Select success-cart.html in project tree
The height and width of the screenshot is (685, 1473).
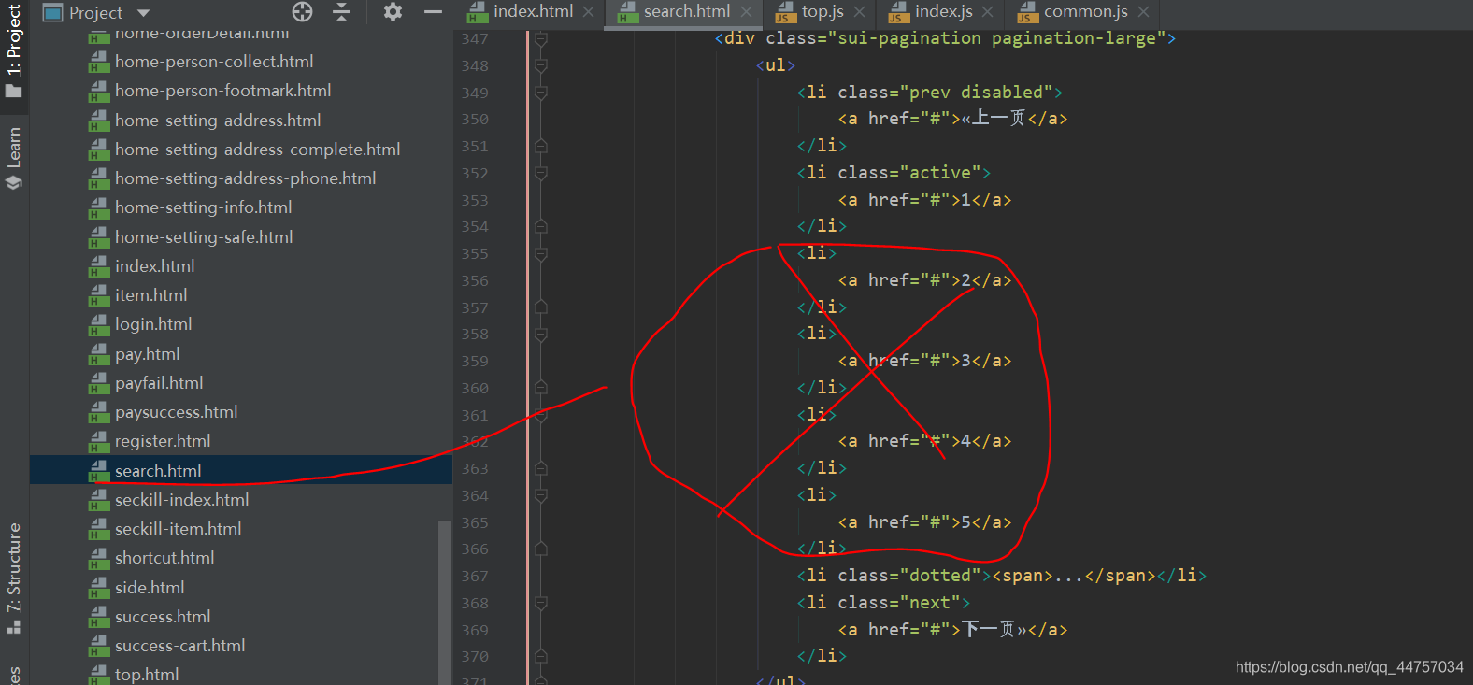[x=179, y=646]
